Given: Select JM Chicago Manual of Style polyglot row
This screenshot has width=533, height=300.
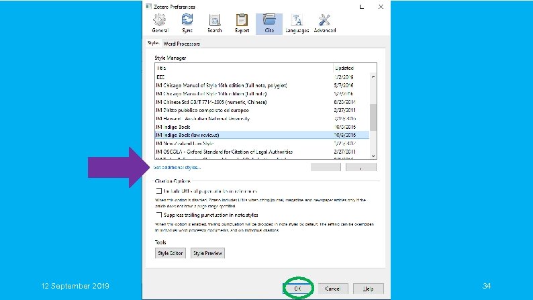Looking at the screenshot, I should (x=262, y=85).
